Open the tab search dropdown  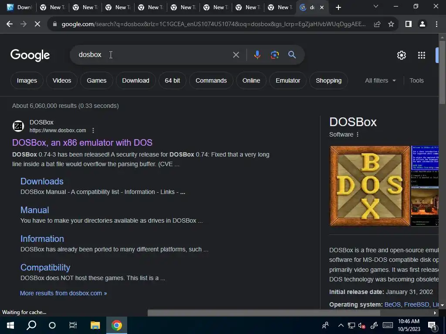(376, 6)
